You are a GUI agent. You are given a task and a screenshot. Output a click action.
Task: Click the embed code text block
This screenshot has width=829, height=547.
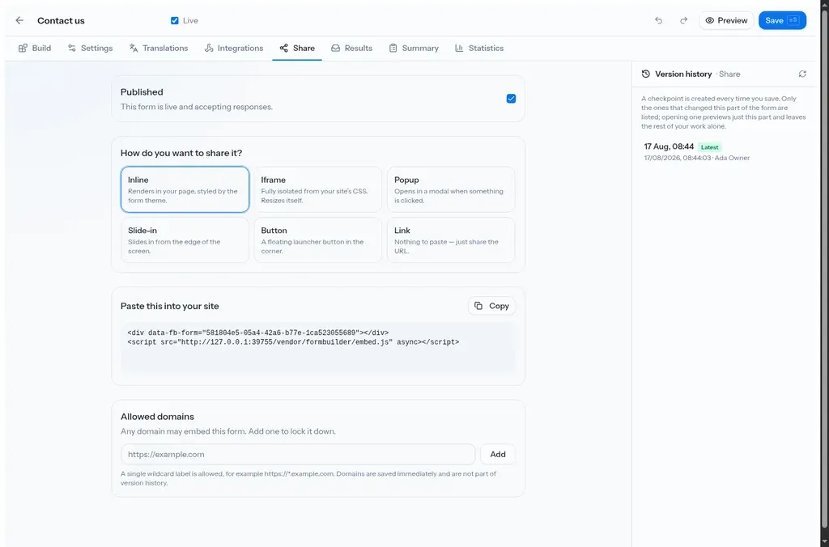pyautogui.click(x=317, y=348)
